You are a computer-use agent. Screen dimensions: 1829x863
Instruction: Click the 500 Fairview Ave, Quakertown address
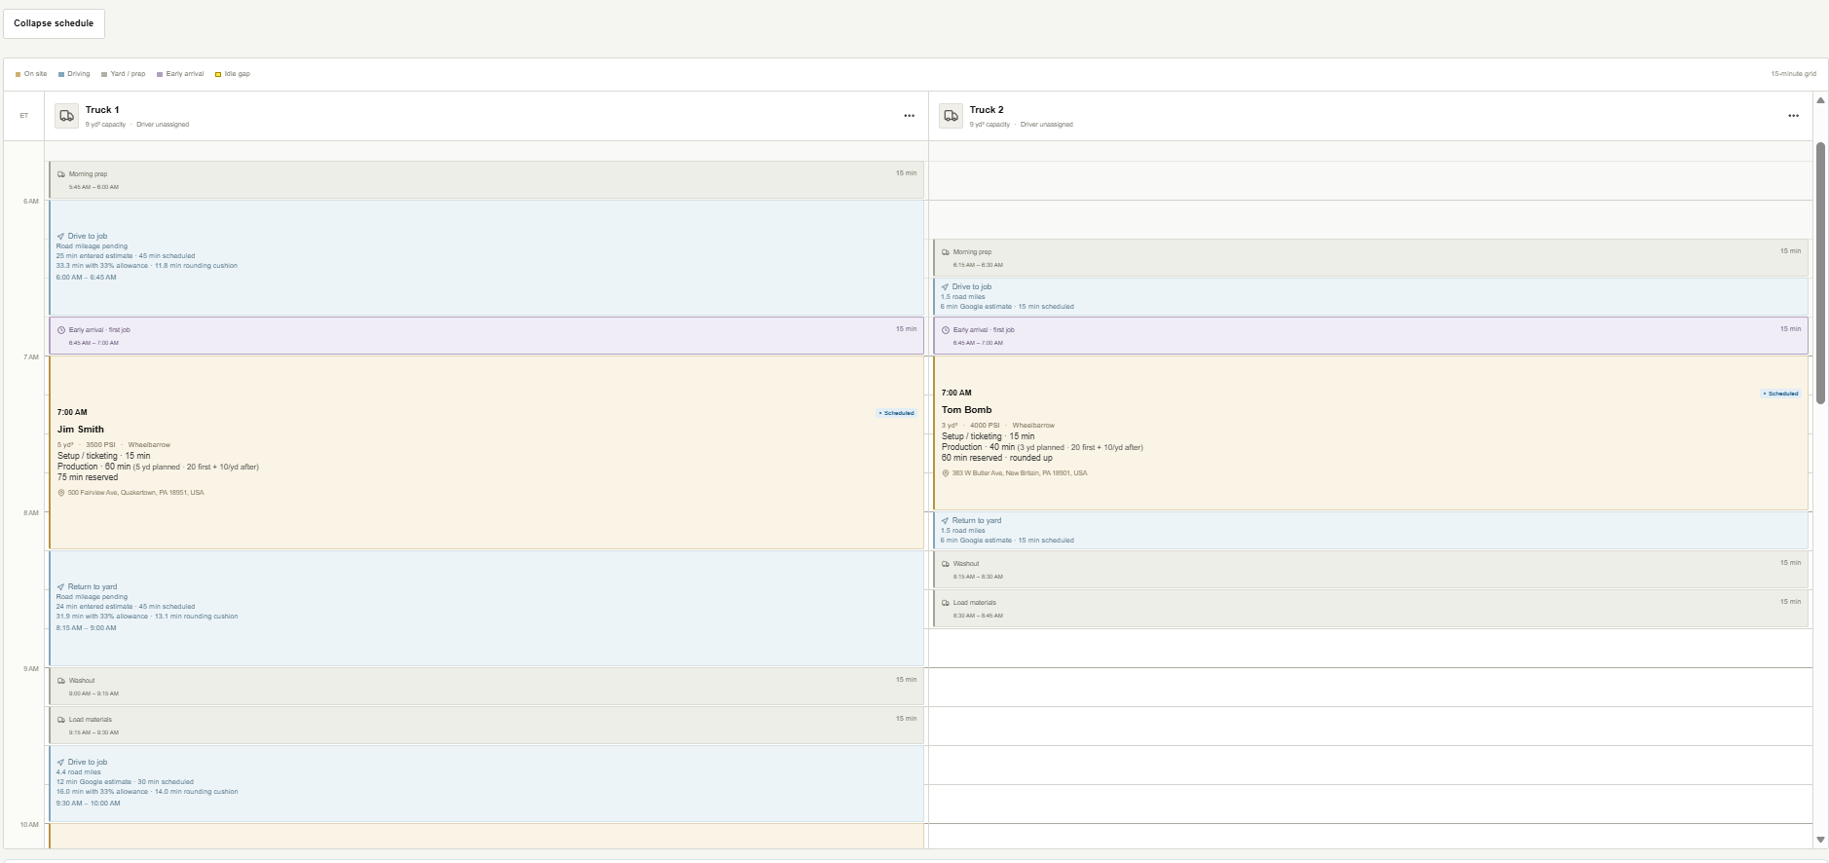pos(136,493)
